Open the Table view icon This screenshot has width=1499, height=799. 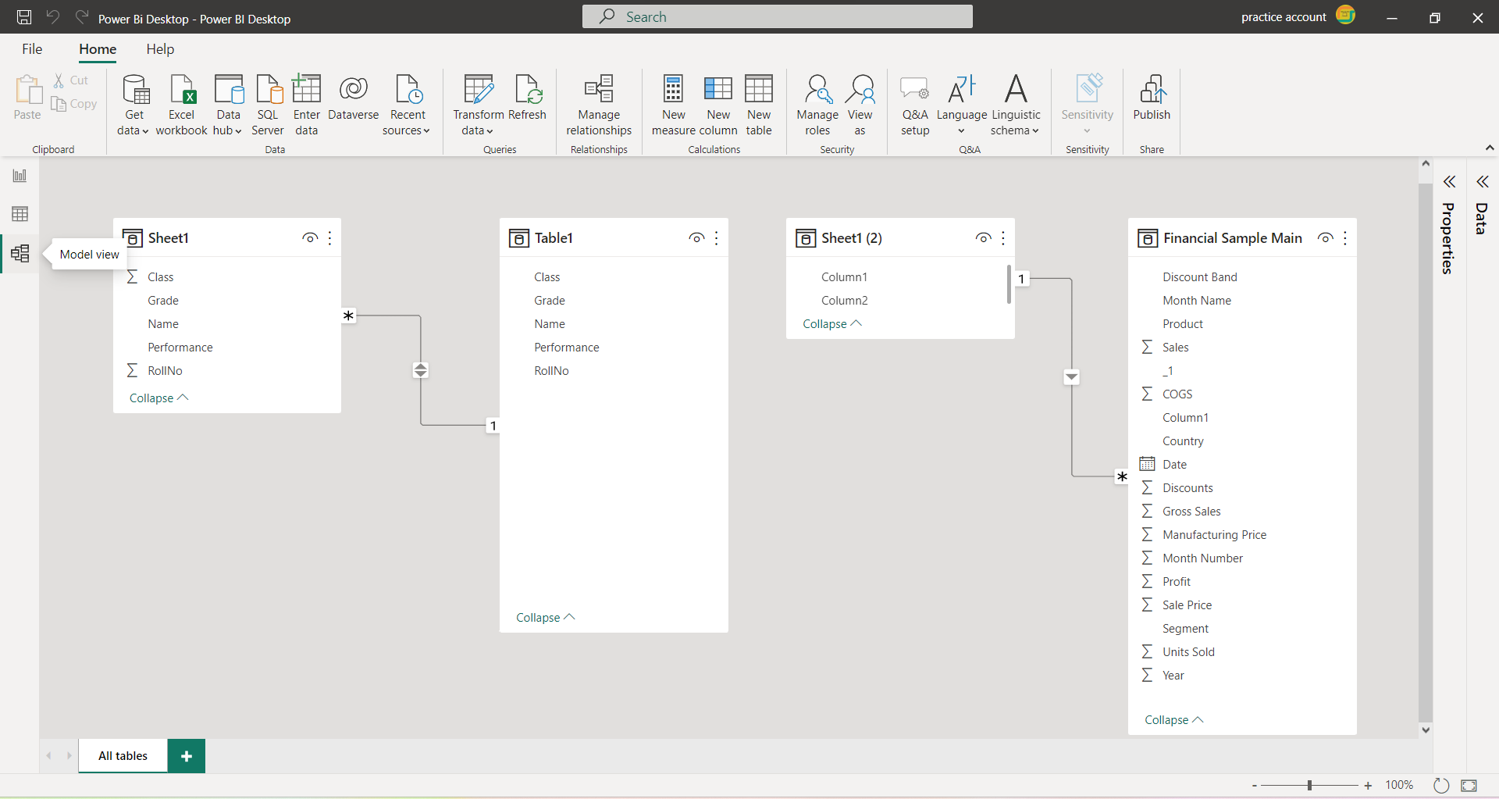(20, 214)
